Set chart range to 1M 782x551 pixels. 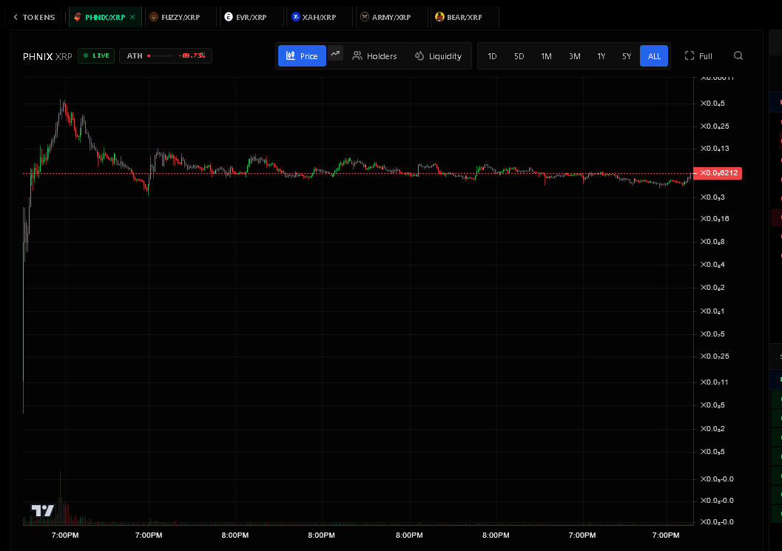[x=547, y=56]
